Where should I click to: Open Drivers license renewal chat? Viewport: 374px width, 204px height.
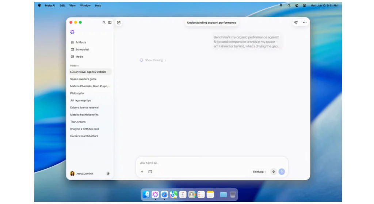click(84, 108)
